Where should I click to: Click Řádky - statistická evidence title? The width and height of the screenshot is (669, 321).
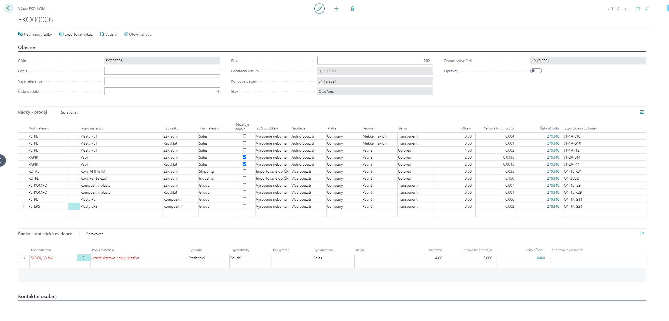coord(45,234)
